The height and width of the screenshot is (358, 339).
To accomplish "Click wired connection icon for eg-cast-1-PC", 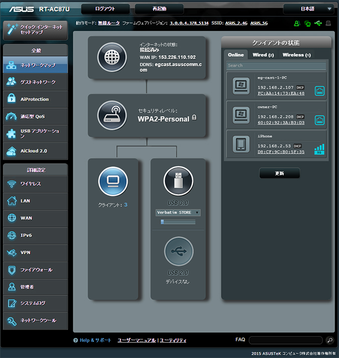I will (x=319, y=91).
